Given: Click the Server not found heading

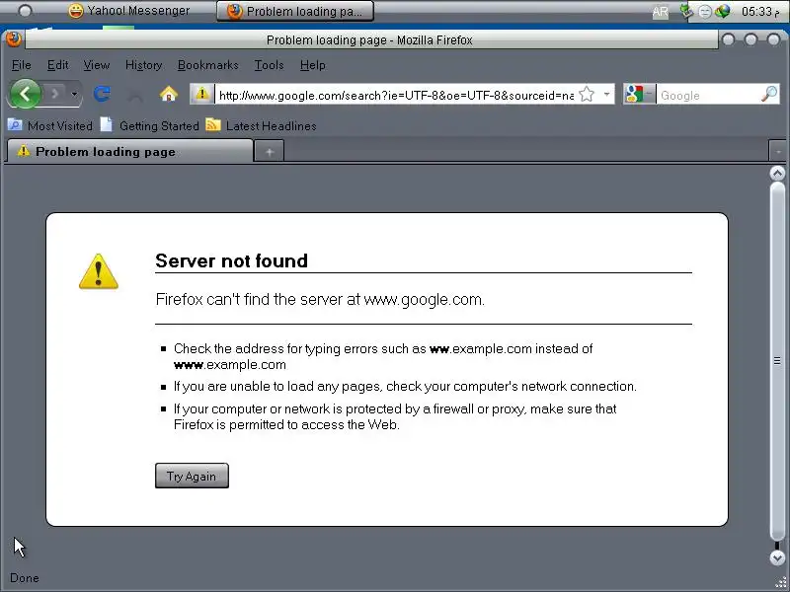Looking at the screenshot, I should tap(231, 260).
